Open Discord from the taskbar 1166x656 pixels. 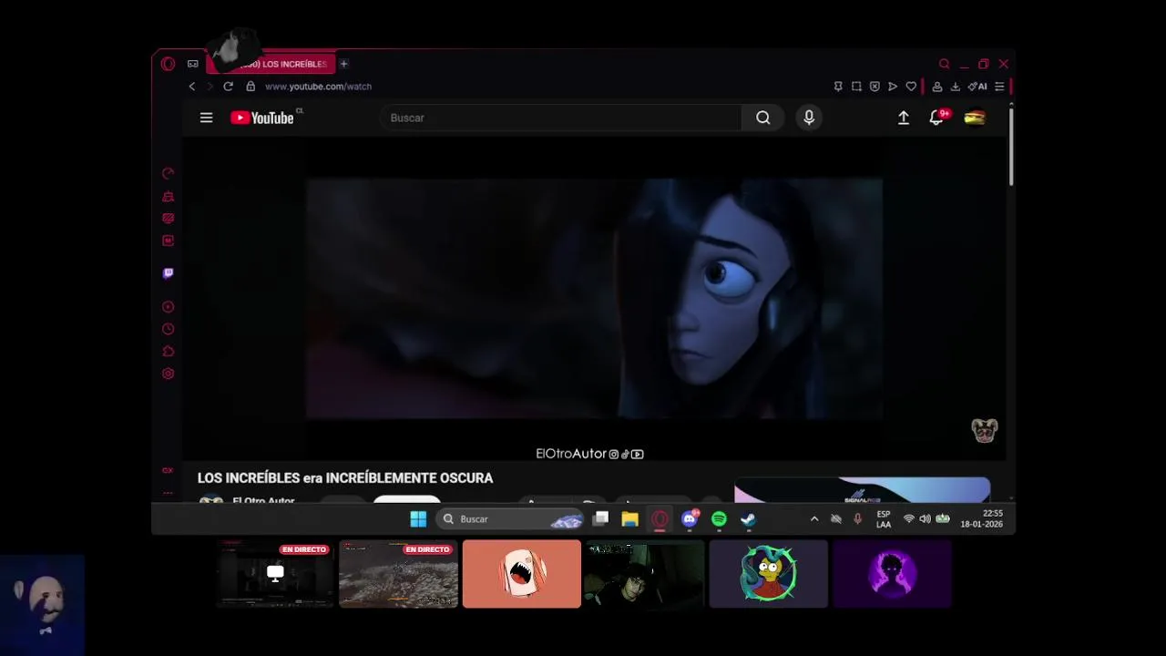(x=690, y=519)
